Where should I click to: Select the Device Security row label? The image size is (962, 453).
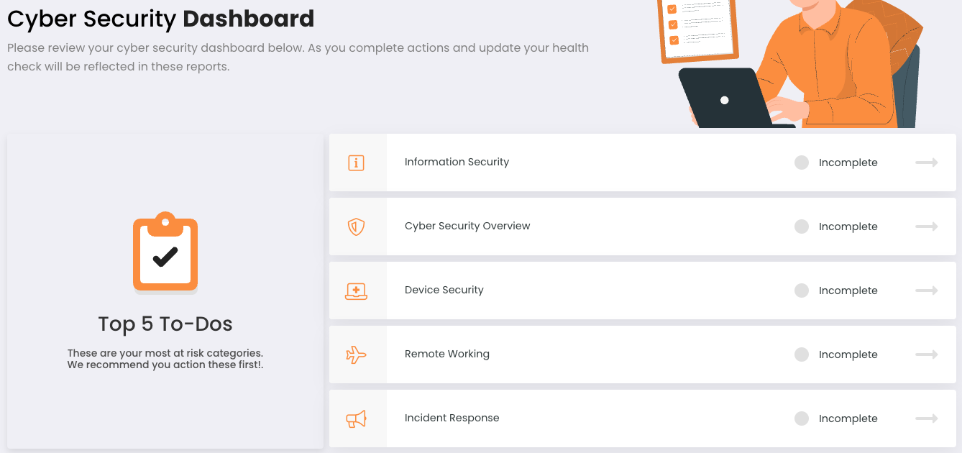[444, 290]
